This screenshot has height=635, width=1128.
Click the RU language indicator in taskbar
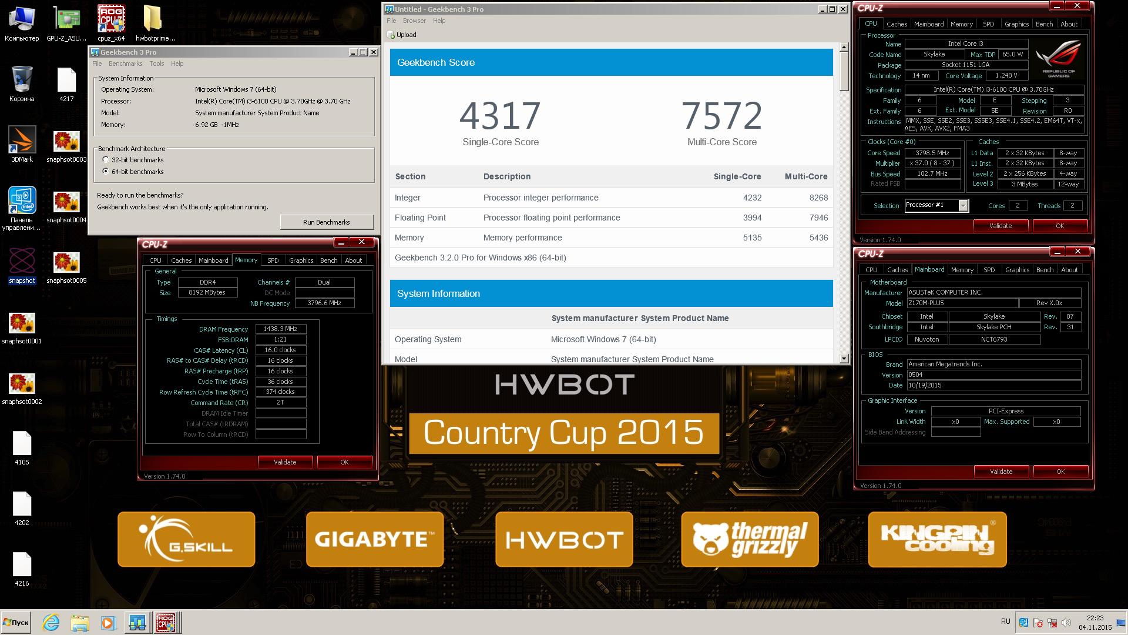(1005, 621)
